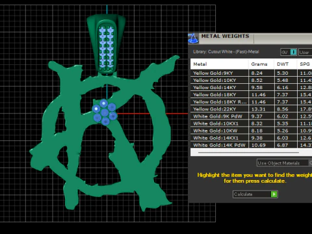
Task: Select the White Gold:14K PdW row
Action: [x=252, y=145]
